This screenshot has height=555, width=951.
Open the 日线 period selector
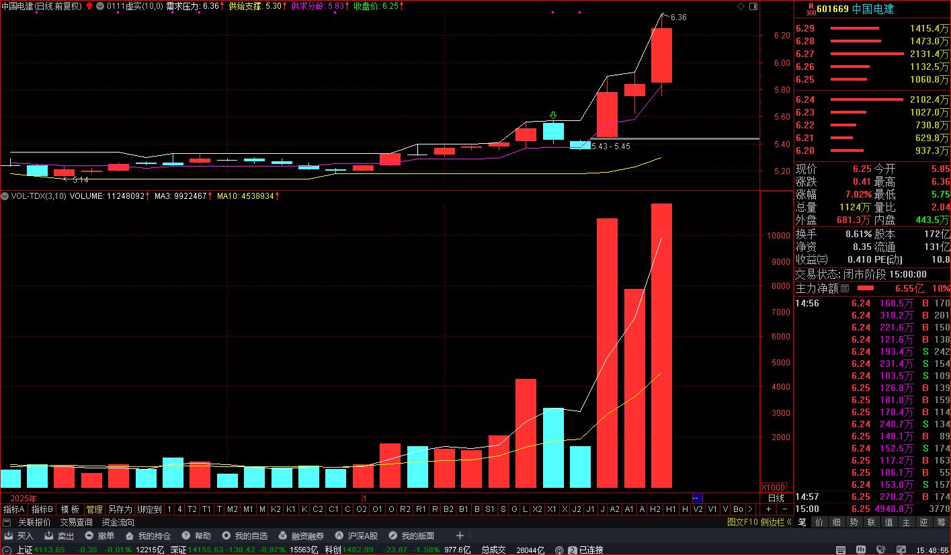776,498
